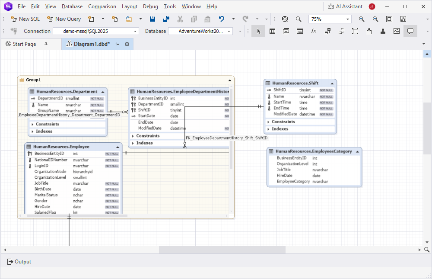Image resolution: width=432 pixels, height=279 pixels.
Task: Pin the Diagram1.dbd tab
Action: click(118, 44)
